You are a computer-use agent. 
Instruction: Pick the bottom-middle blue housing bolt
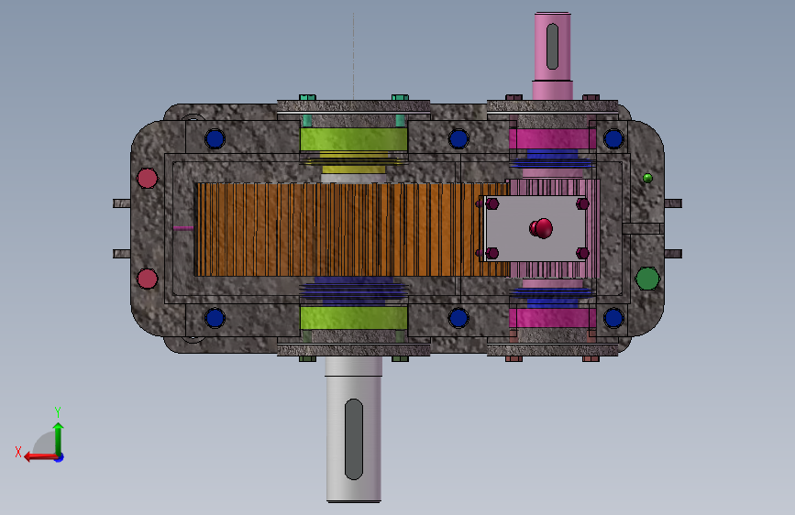tap(458, 318)
